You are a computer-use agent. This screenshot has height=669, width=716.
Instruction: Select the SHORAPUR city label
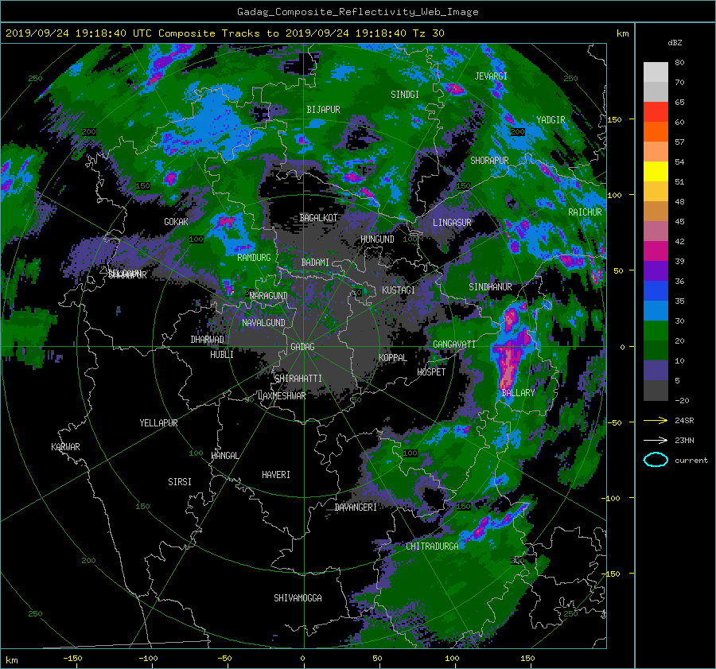489,160
